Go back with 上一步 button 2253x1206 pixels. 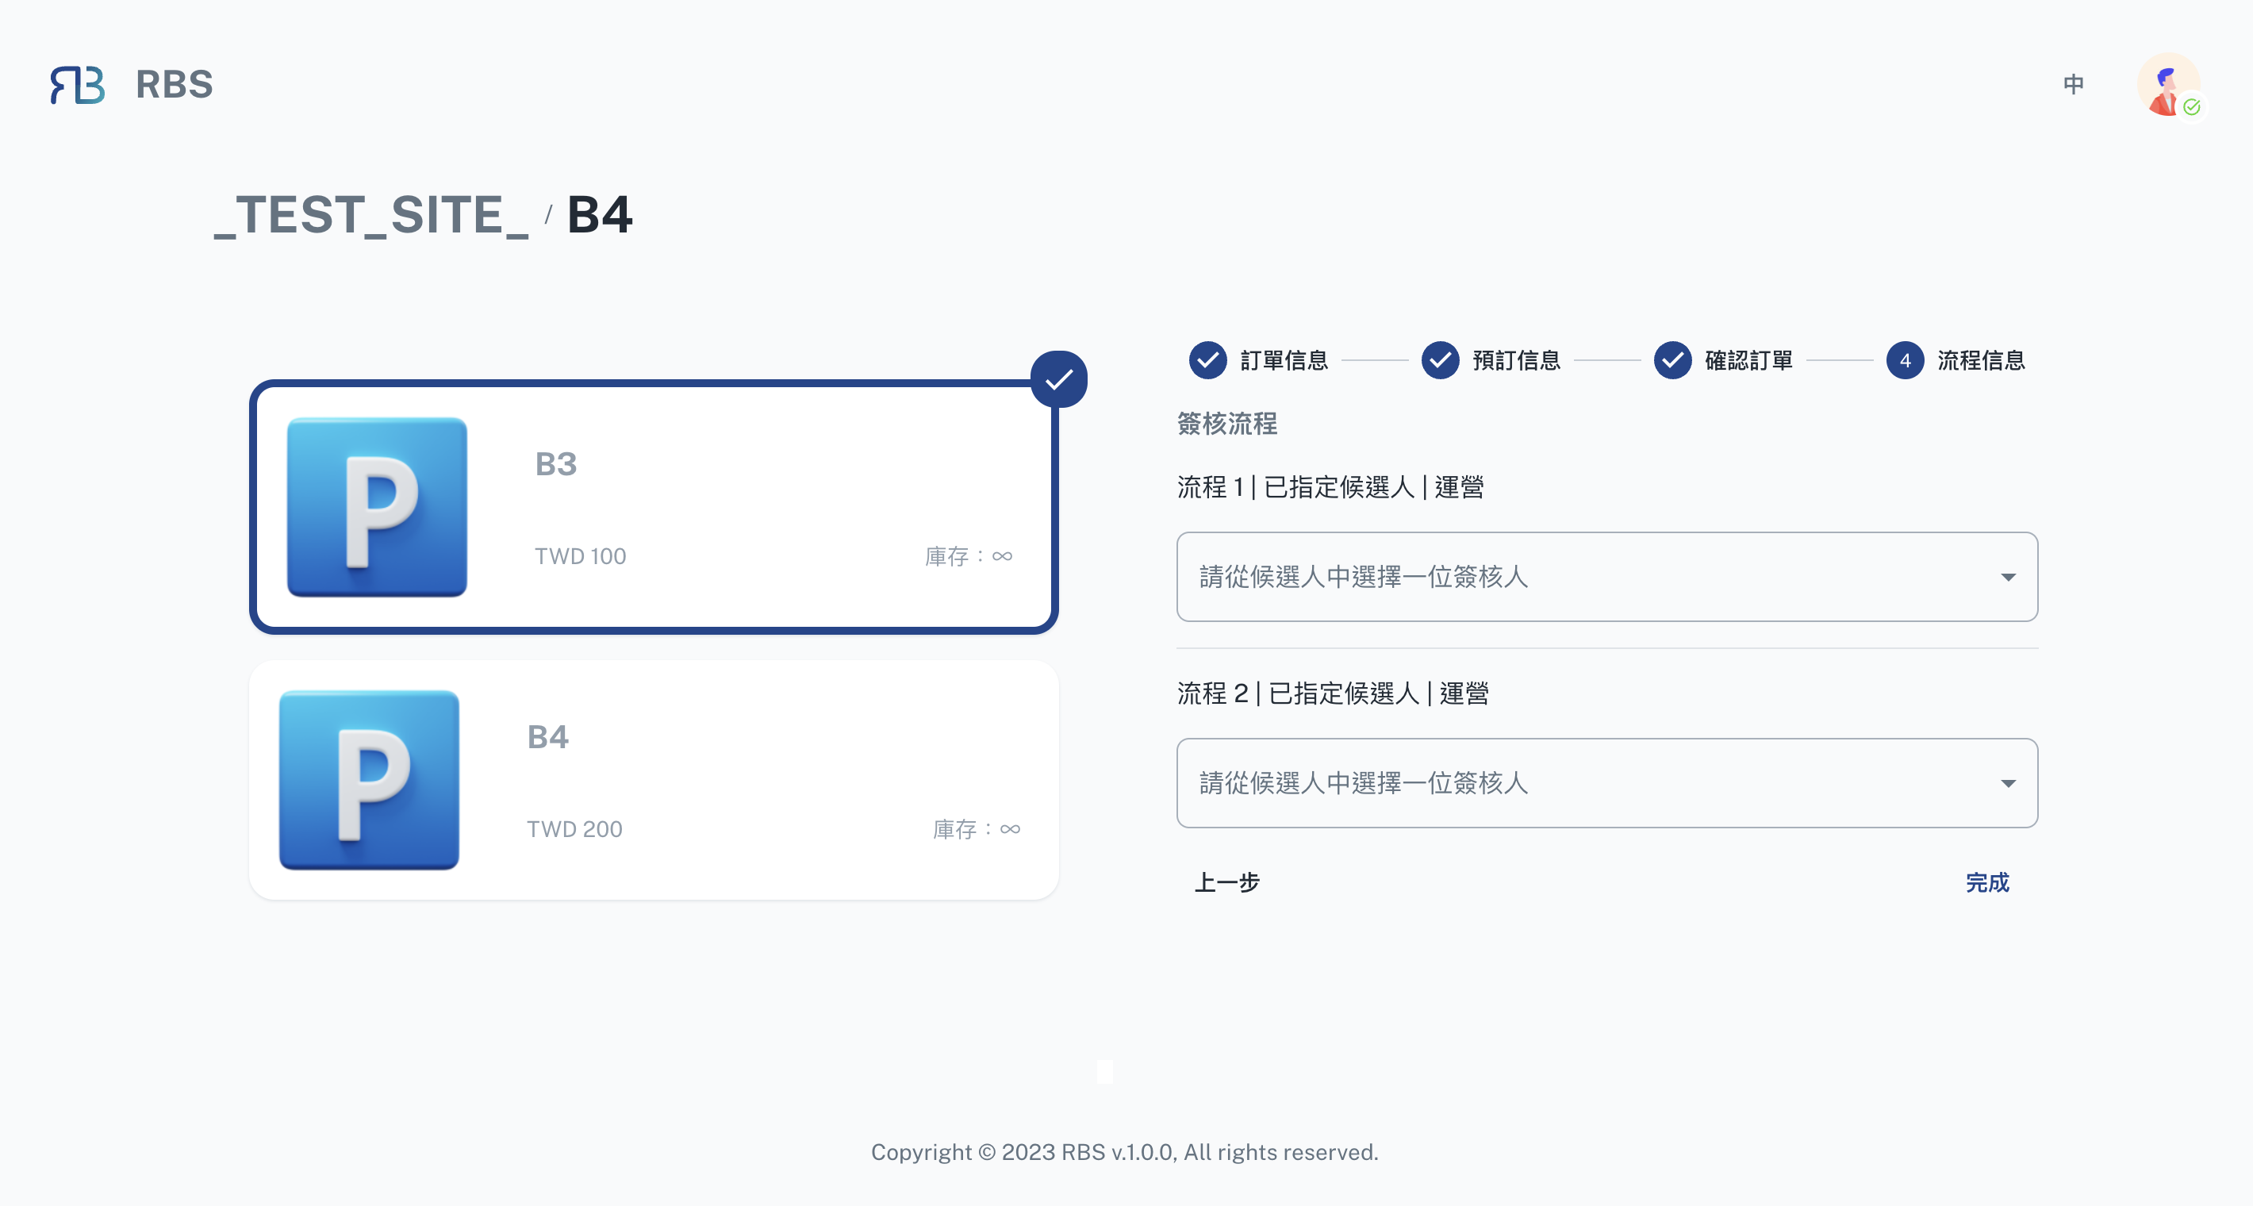coord(1227,882)
